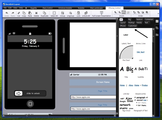Group the selected elements
Screen dimensions: 162x120
pos(62,14)
